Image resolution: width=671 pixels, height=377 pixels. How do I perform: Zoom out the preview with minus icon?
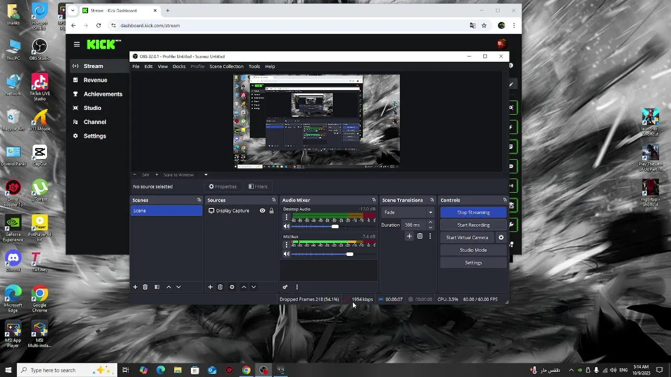pos(134,175)
